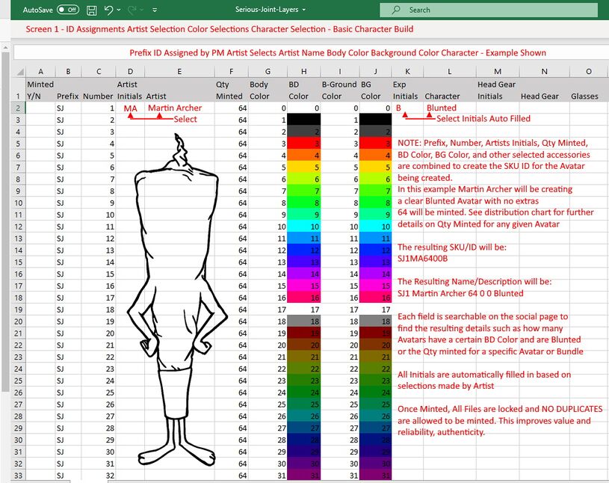Click the 'Qty Minted' header cell

(231, 90)
